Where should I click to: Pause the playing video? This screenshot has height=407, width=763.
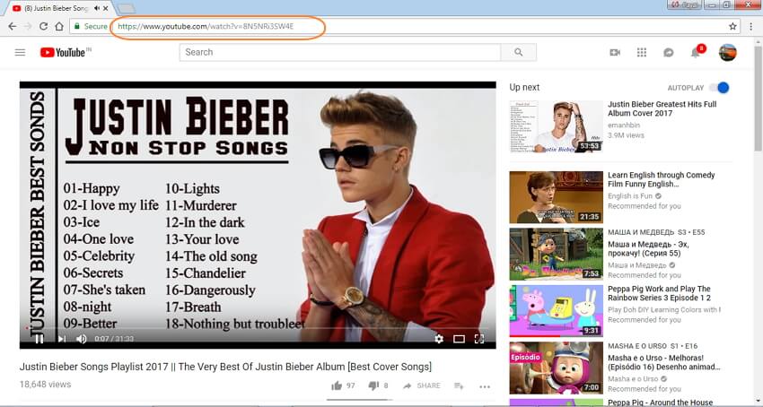tap(39, 339)
